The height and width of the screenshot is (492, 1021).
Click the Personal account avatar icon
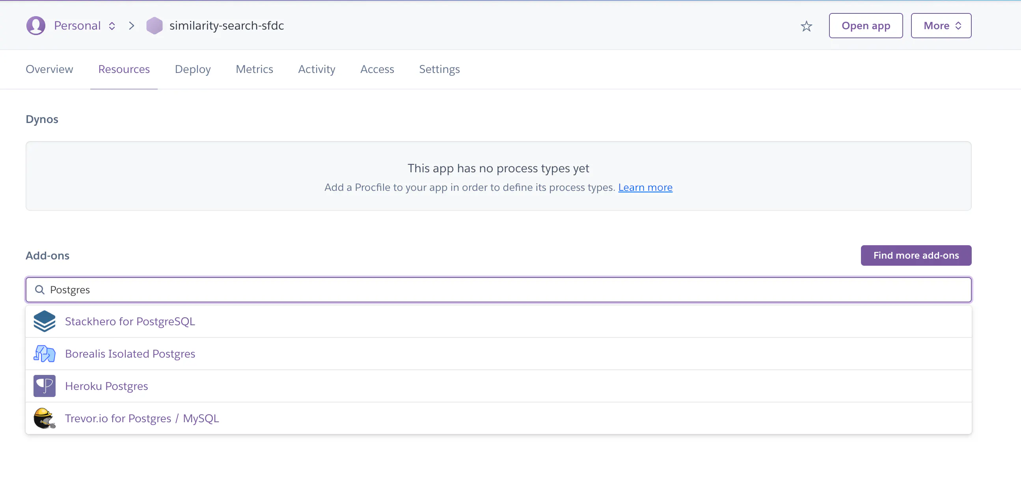pos(35,26)
